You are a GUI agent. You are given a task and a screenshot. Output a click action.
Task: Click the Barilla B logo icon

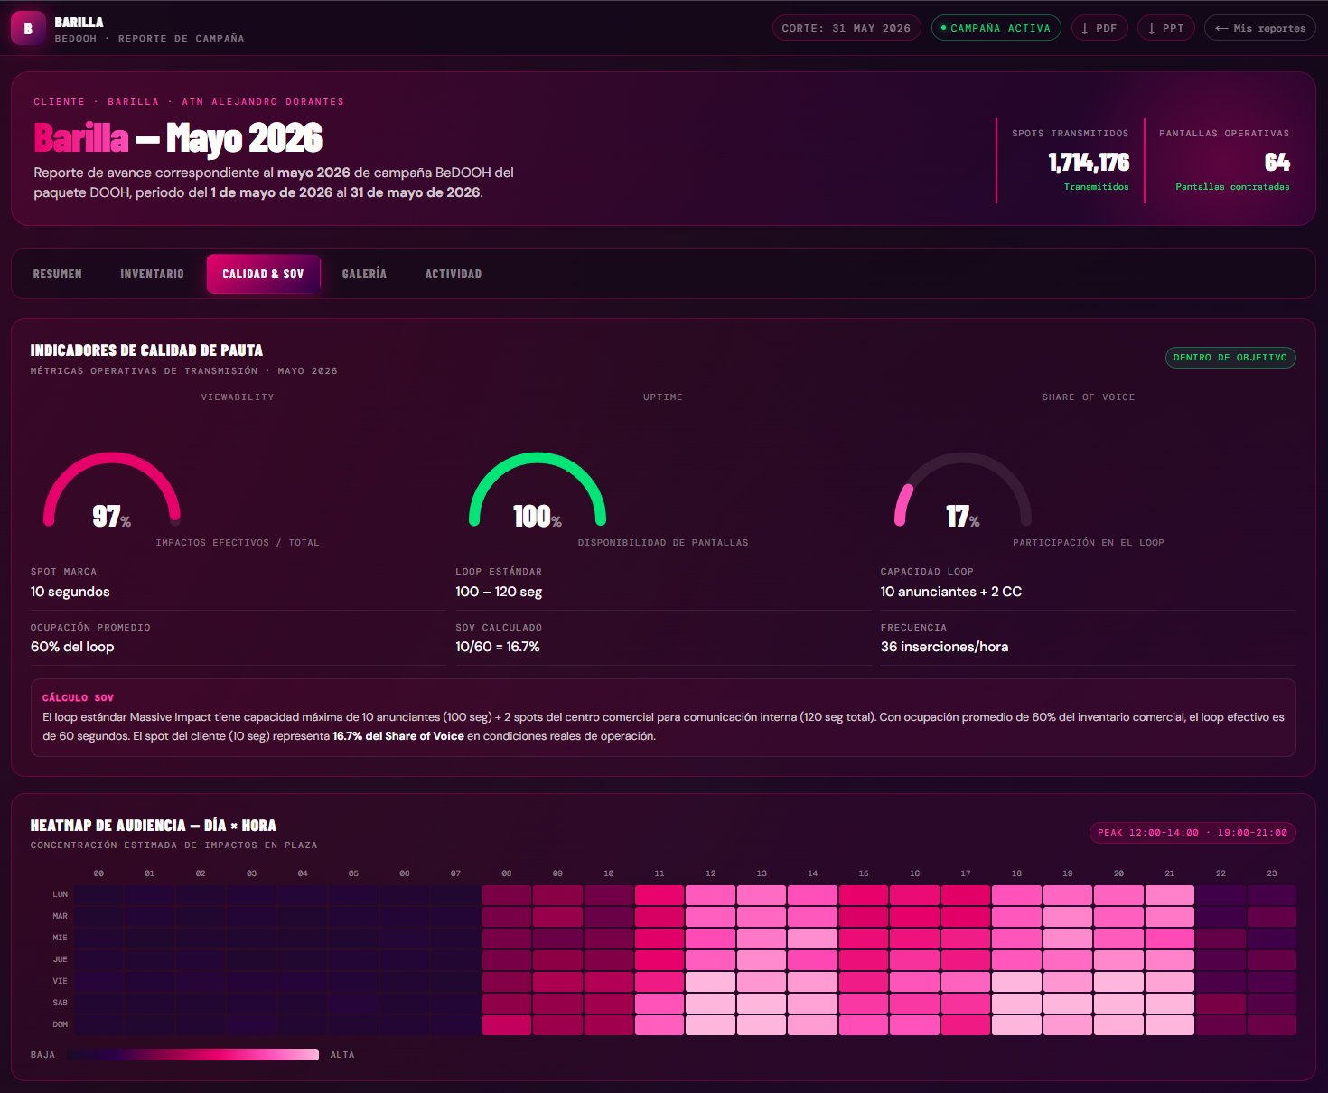tap(28, 28)
